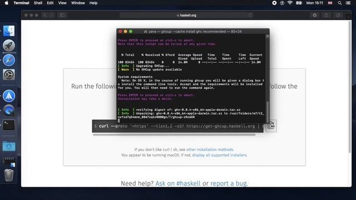The image size is (356, 200).
Task: Open the View menu
Action: [x=62, y=3]
